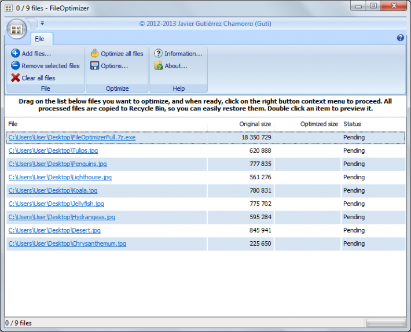Open the blue help question mark icon

[x=400, y=38]
